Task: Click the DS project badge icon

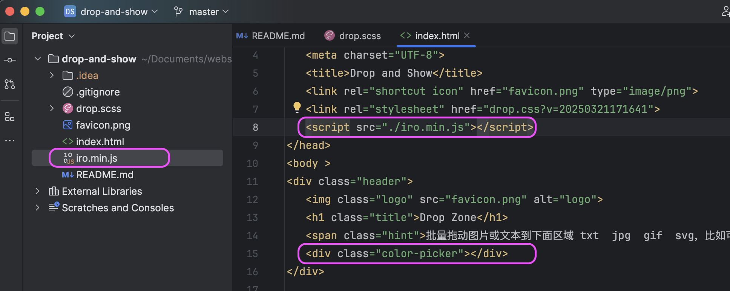Action: coord(70,12)
